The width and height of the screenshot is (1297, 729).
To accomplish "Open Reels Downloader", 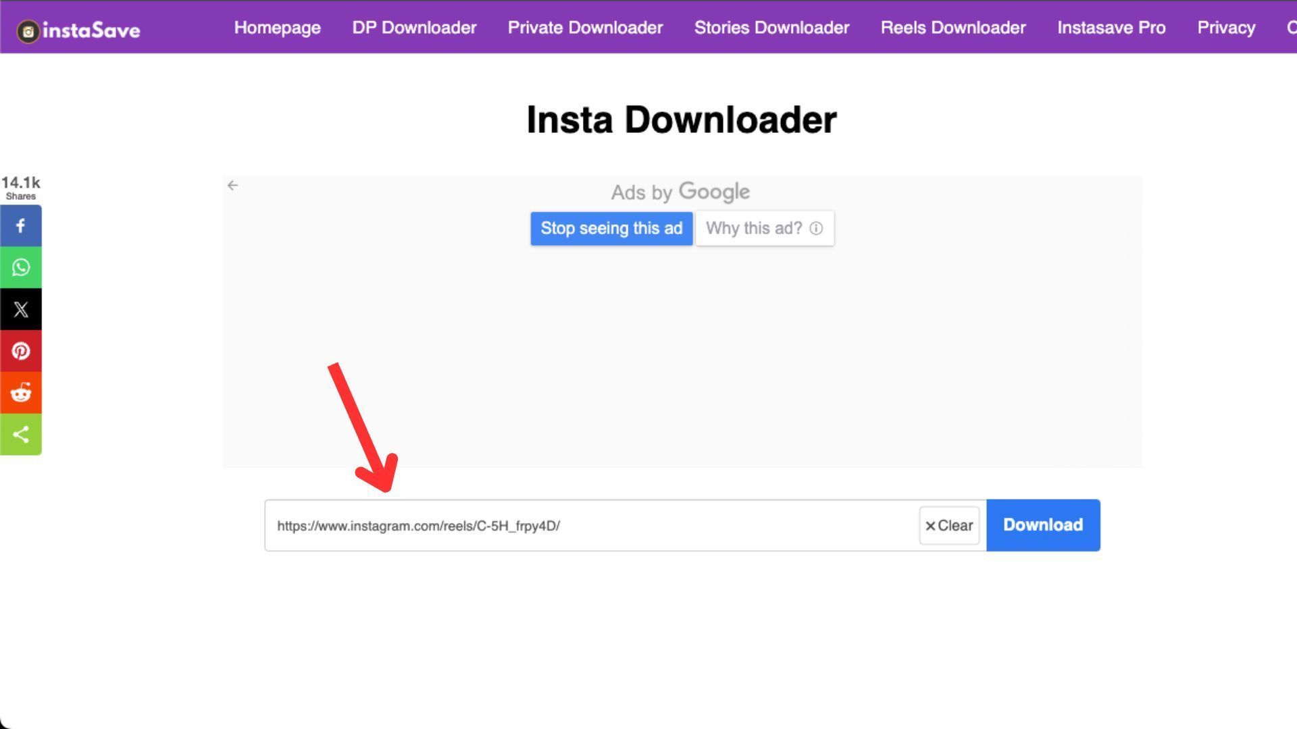I will [x=953, y=28].
